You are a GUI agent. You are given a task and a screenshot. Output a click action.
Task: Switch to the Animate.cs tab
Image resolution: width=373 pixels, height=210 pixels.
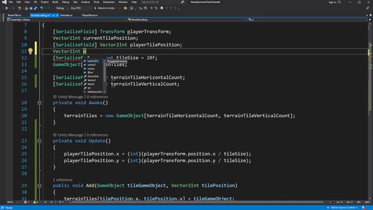[66, 15]
